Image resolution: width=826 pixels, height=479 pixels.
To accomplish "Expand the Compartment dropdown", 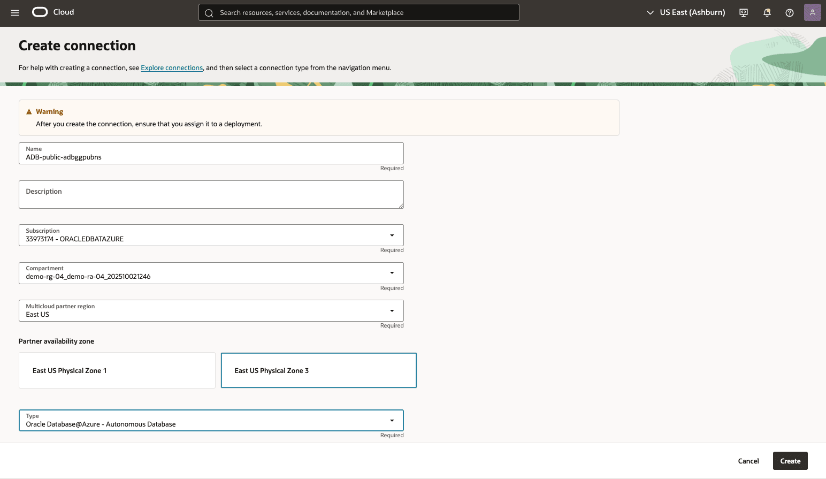I will coord(392,273).
